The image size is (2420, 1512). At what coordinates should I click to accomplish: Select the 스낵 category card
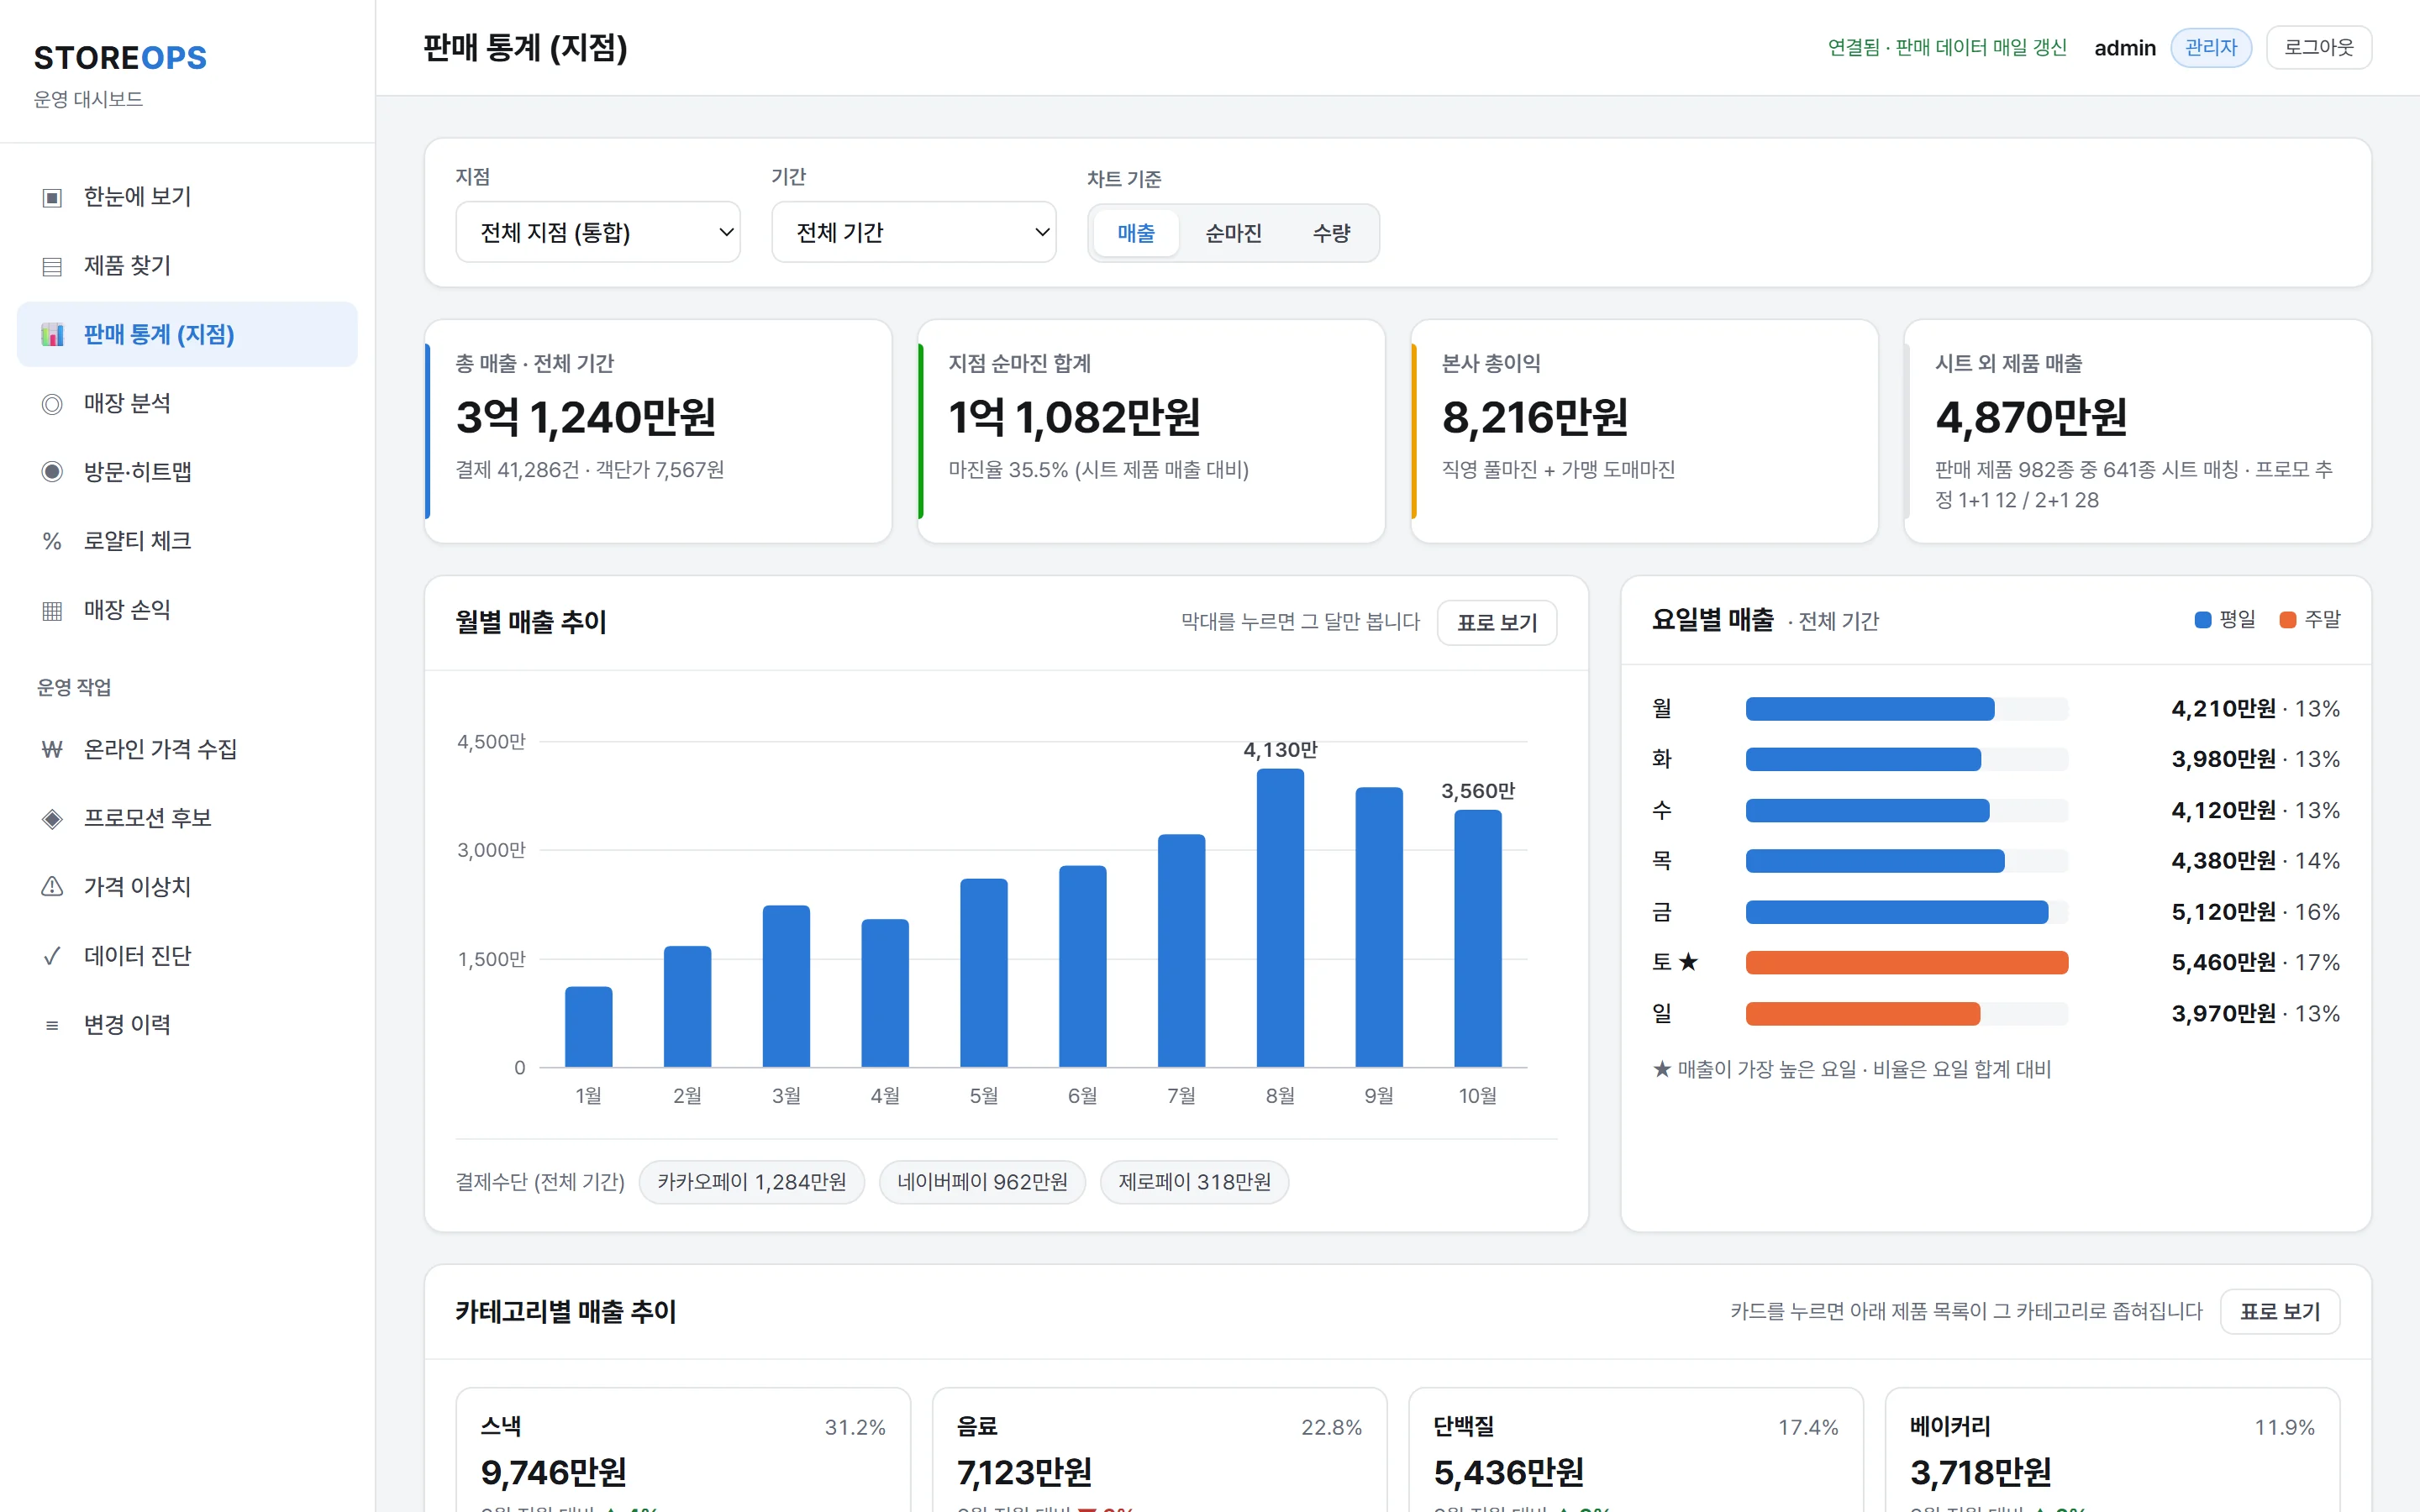tap(683, 1449)
